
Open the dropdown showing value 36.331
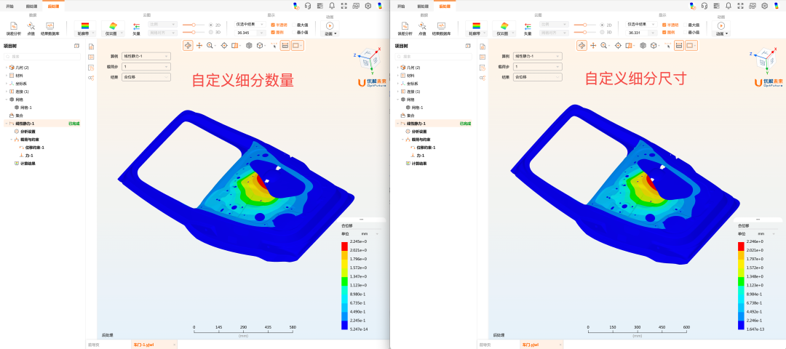tap(640, 33)
